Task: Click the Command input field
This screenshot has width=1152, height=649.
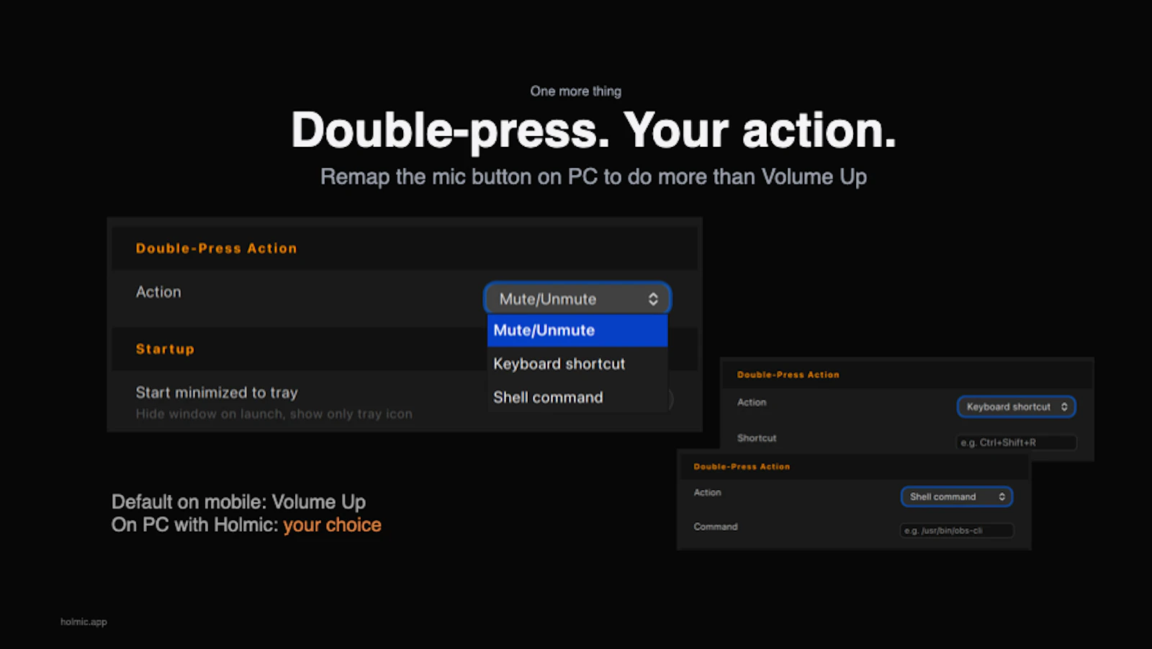Action: pos(957,531)
